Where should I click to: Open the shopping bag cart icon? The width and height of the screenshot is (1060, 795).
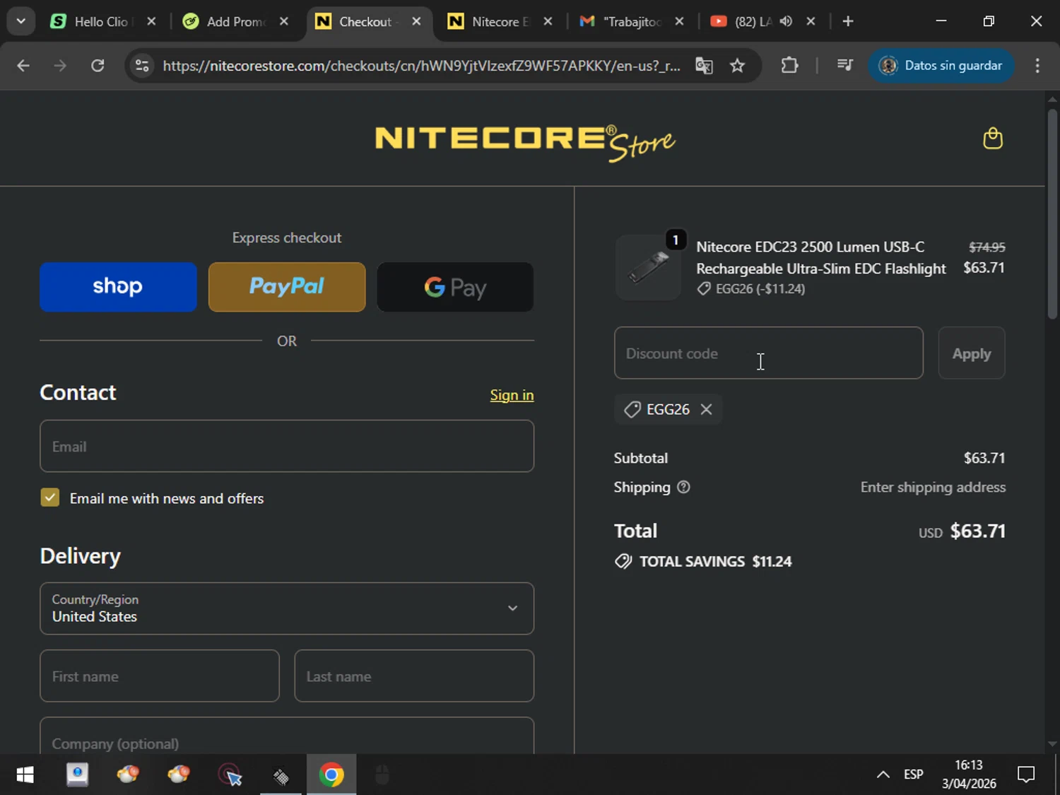pyautogui.click(x=993, y=139)
